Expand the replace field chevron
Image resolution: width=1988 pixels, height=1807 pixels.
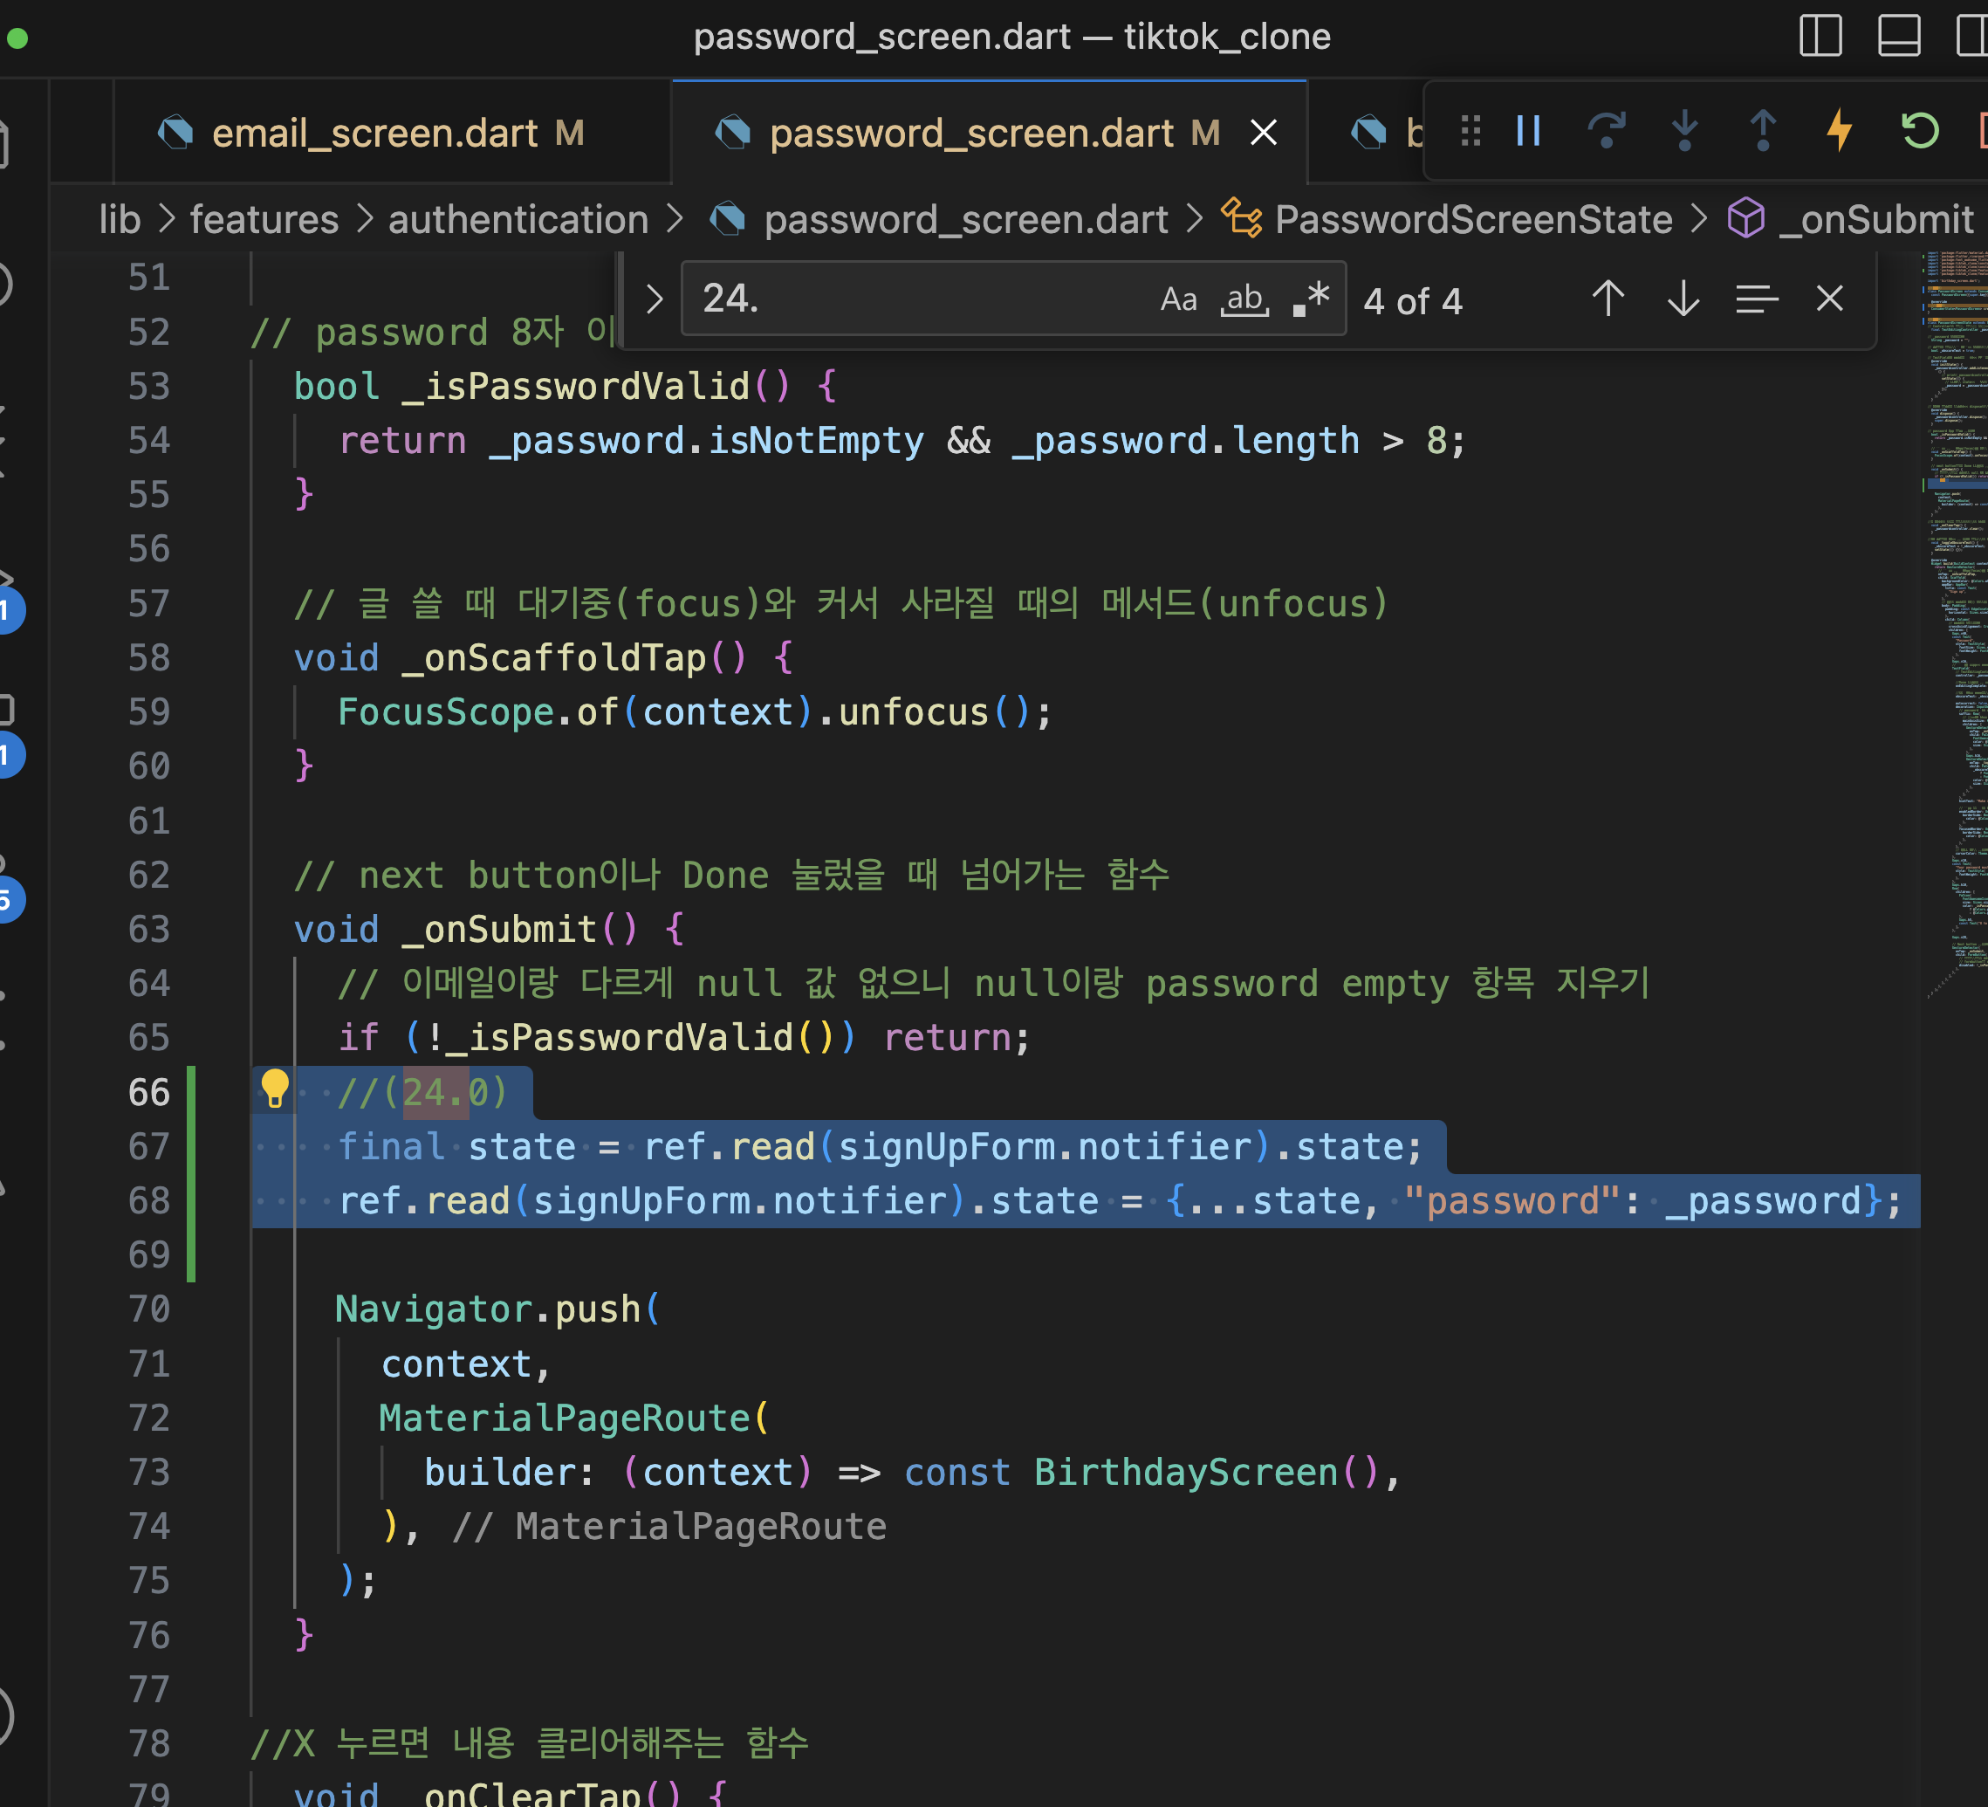(x=654, y=299)
